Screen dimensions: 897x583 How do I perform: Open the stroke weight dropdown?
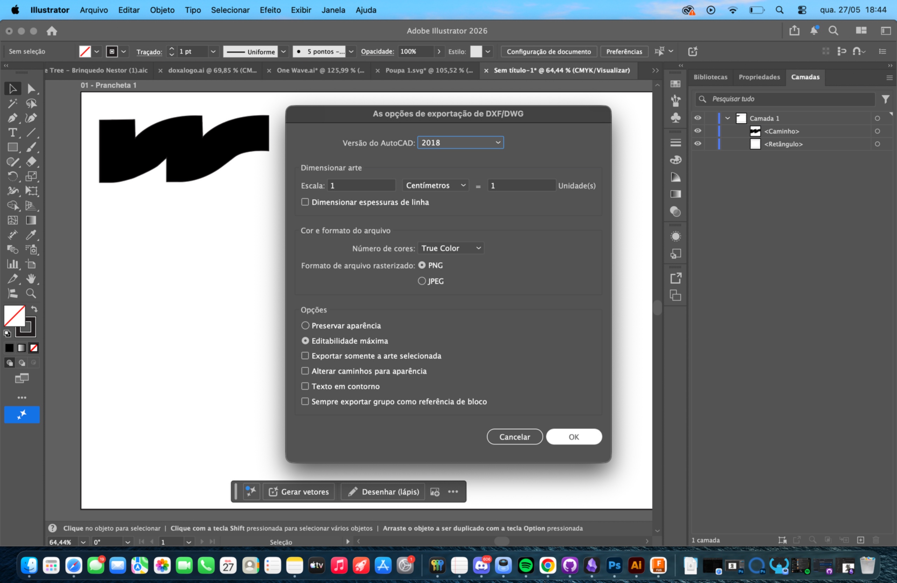(x=213, y=52)
